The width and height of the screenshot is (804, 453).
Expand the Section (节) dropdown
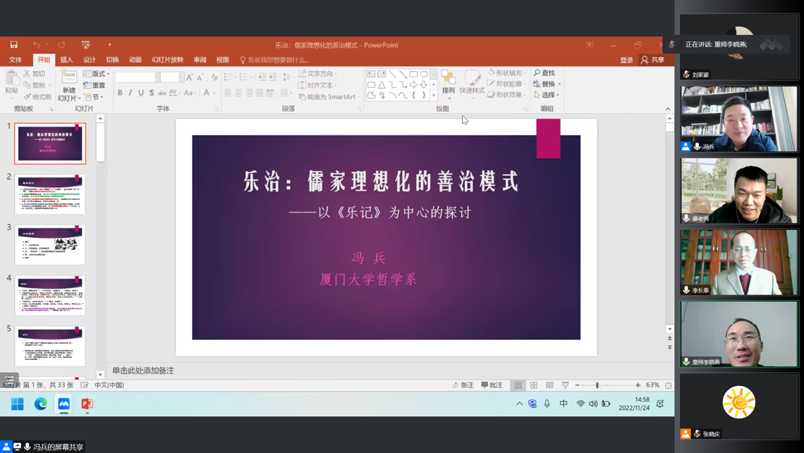pyautogui.click(x=93, y=97)
